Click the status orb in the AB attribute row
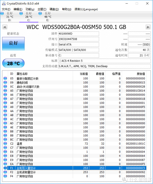 pos(5,115)
